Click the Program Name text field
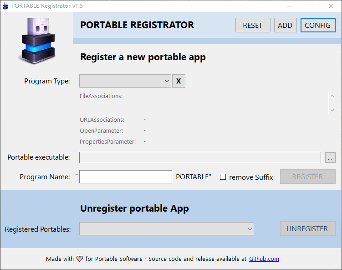This screenshot has height=270, width=342. click(126, 177)
